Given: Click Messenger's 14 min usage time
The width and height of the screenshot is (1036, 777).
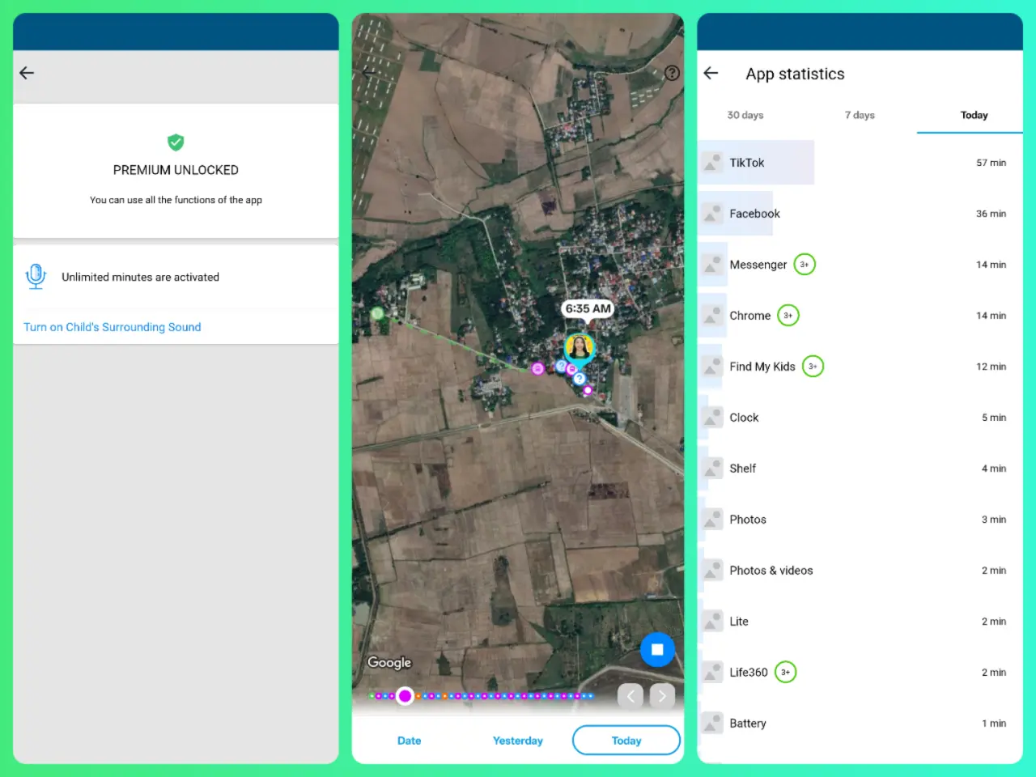Looking at the screenshot, I should point(991,265).
